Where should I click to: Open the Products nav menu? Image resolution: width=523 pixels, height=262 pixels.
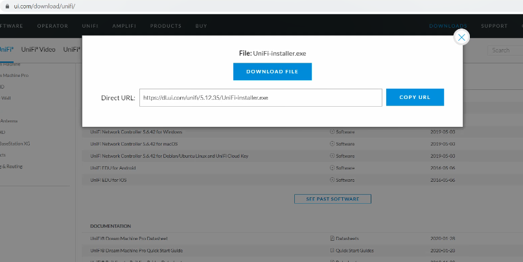(x=166, y=26)
